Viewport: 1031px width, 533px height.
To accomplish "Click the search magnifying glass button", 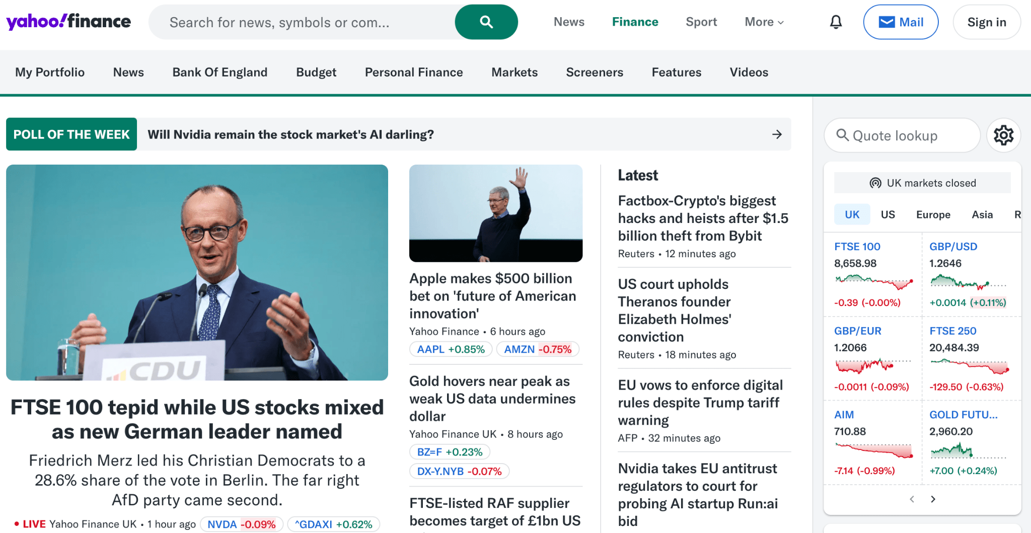I will point(485,22).
